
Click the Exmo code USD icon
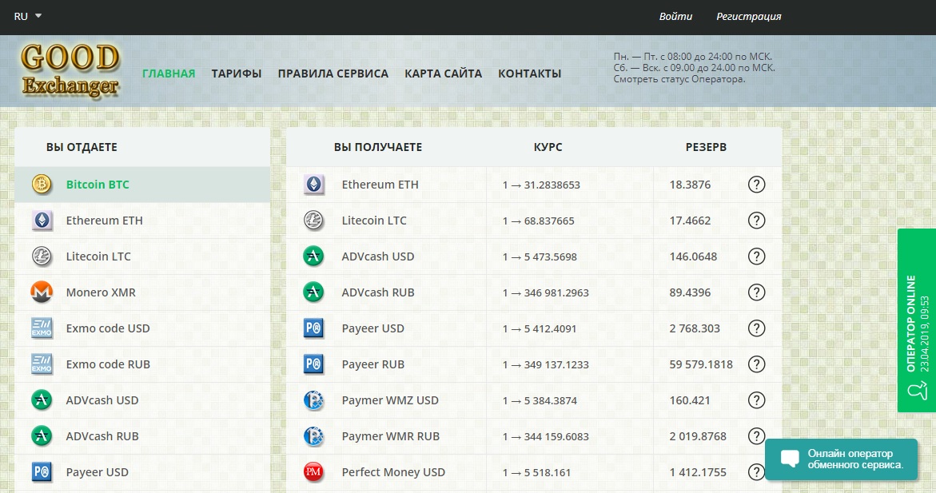point(42,328)
